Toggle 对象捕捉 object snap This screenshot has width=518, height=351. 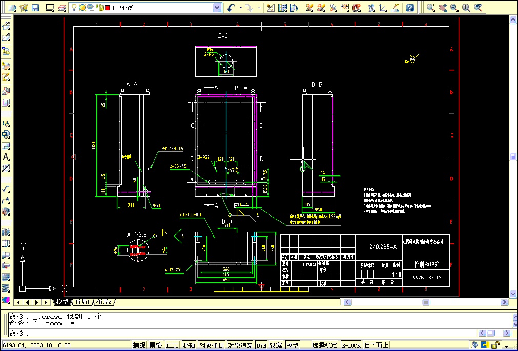point(211,345)
